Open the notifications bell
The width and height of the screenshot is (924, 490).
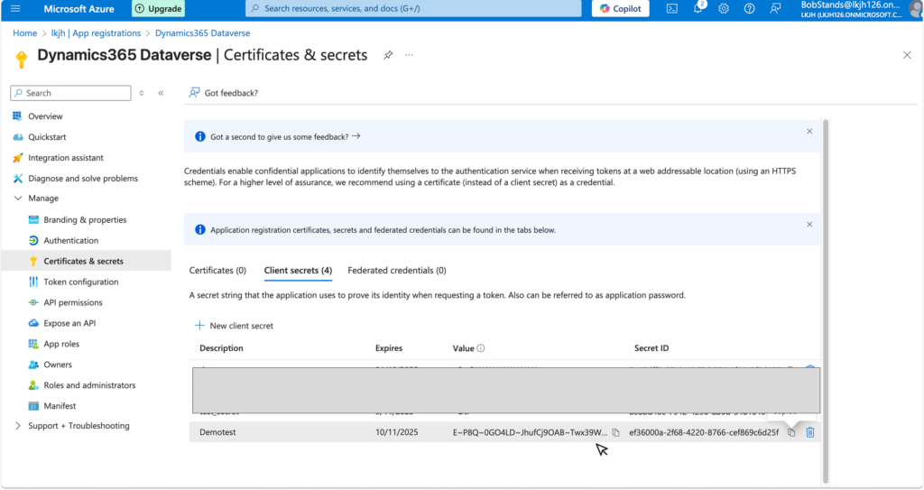(x=698, y=9)
